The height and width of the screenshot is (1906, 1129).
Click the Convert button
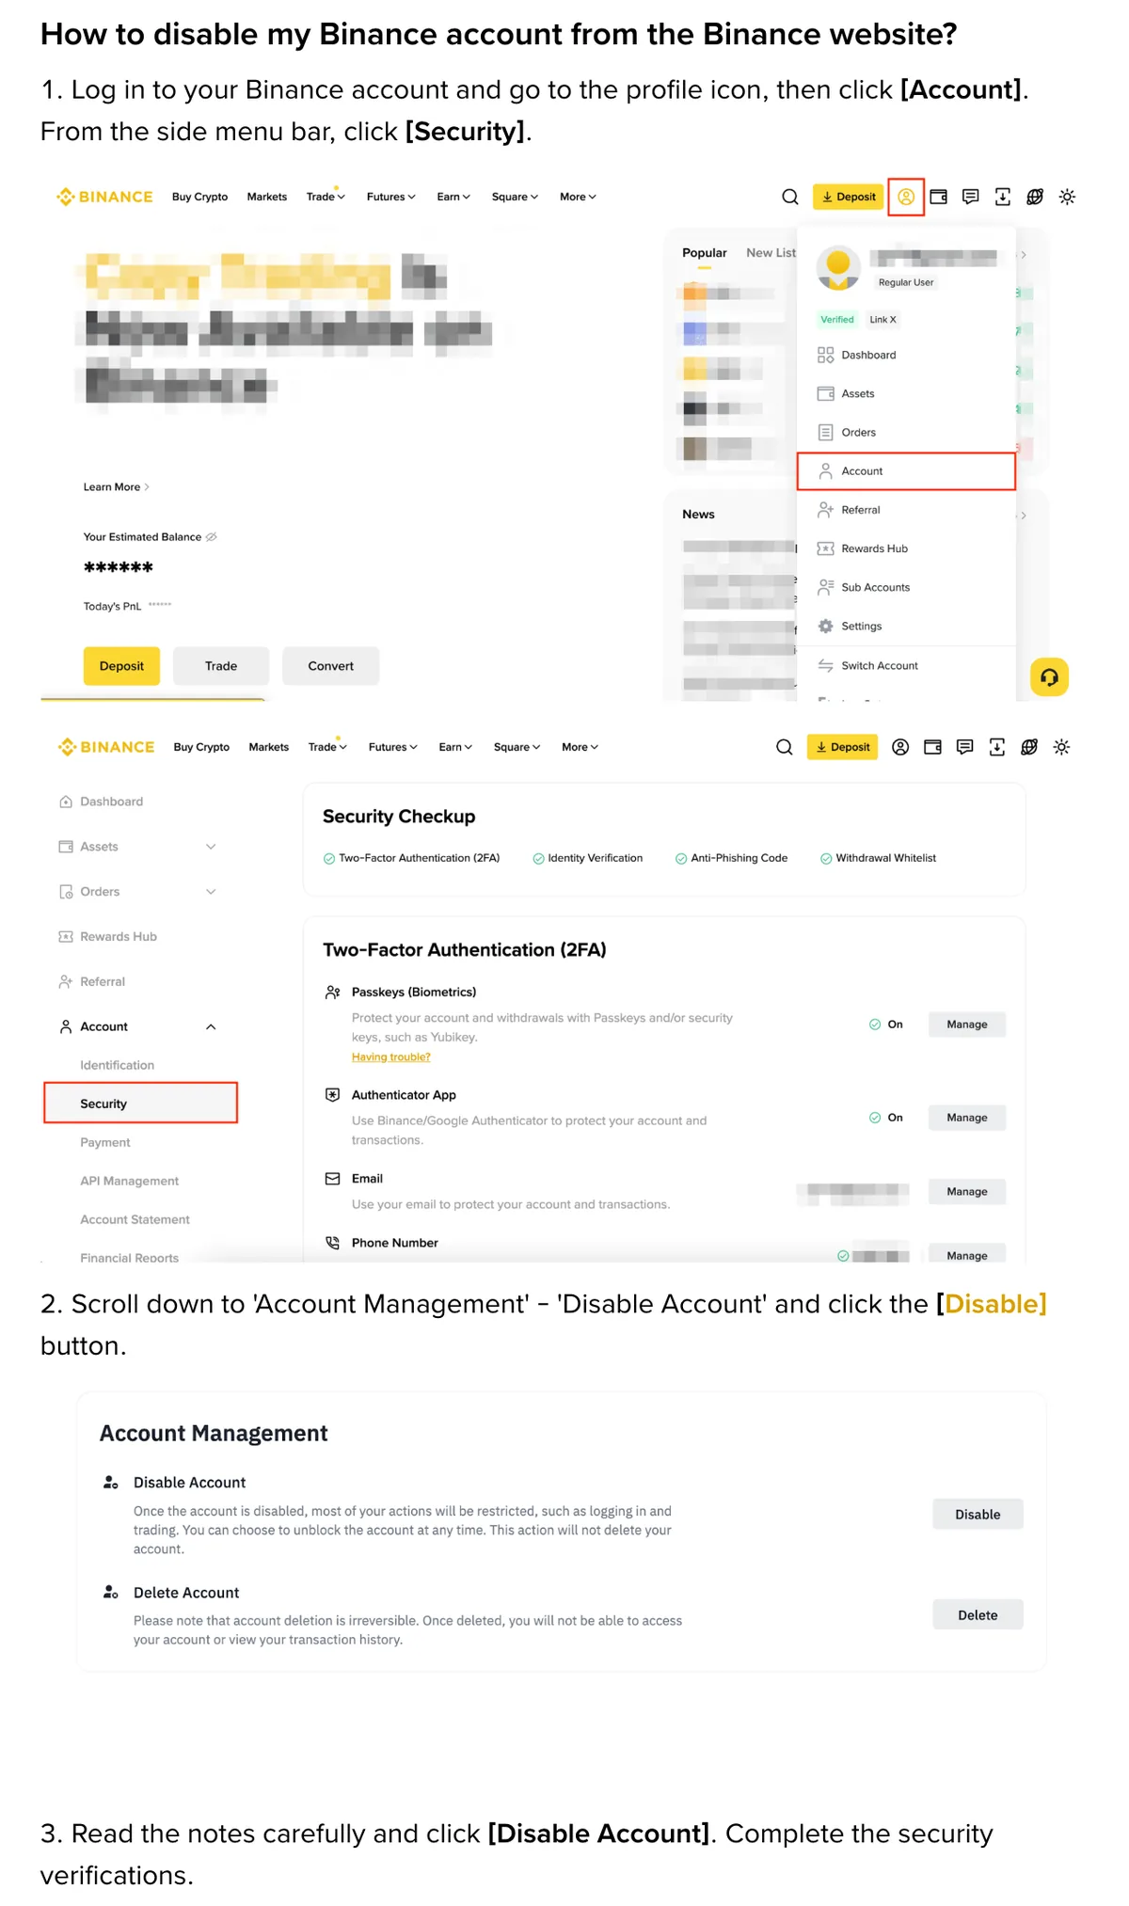coord(330,666)
